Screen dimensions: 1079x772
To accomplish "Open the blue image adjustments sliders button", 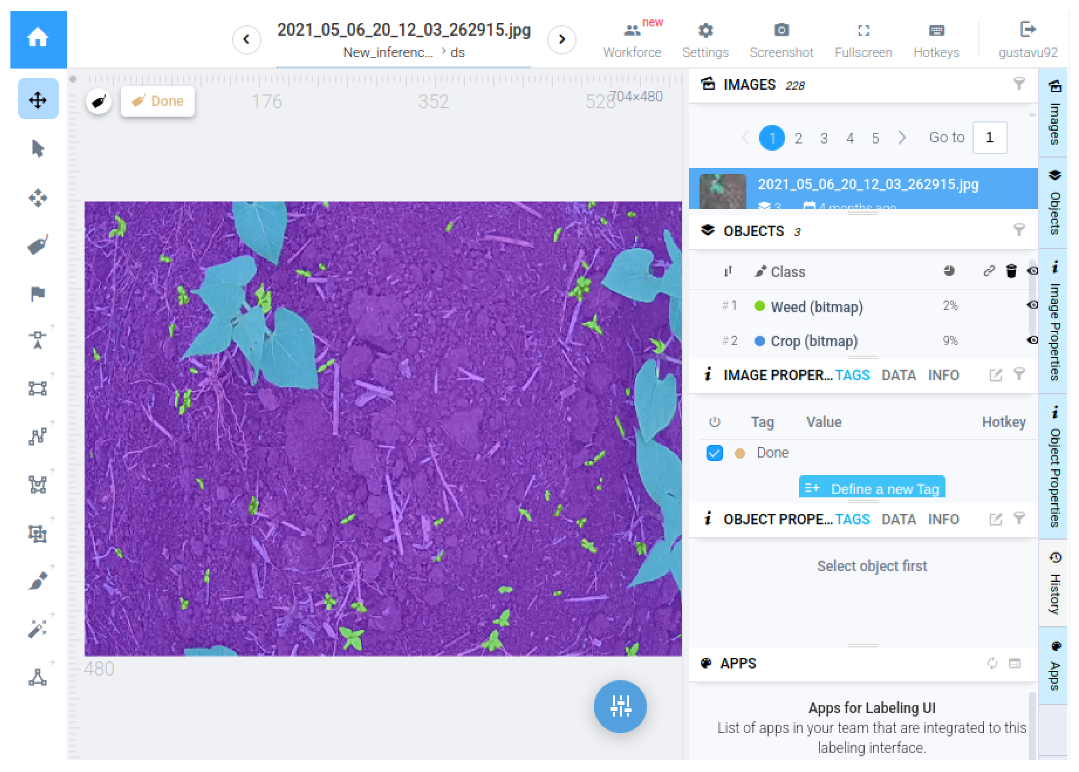I will pyautogui.click(x=620, y=706).
